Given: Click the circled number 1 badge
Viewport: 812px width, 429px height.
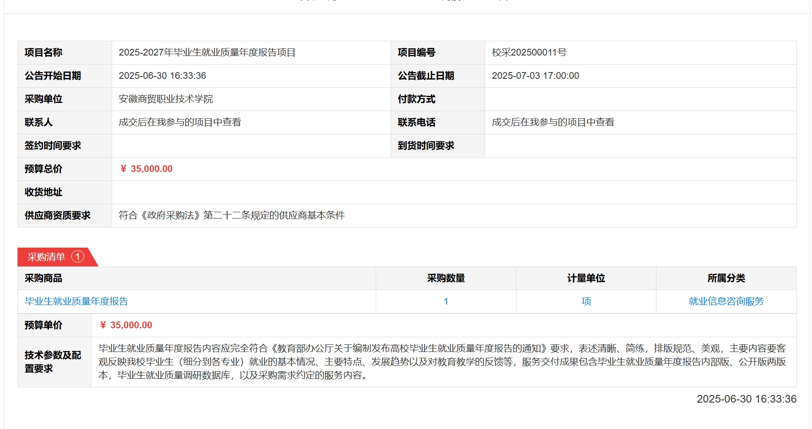Looking at the screenshot, I should (x=78, y=257).
